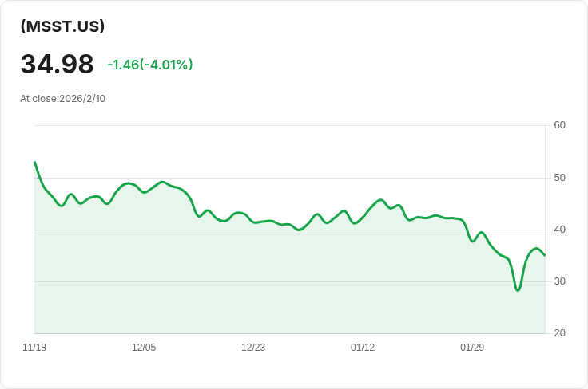Click the final right endpoint of the line
The image size is (588, 389).
point(545,255)
